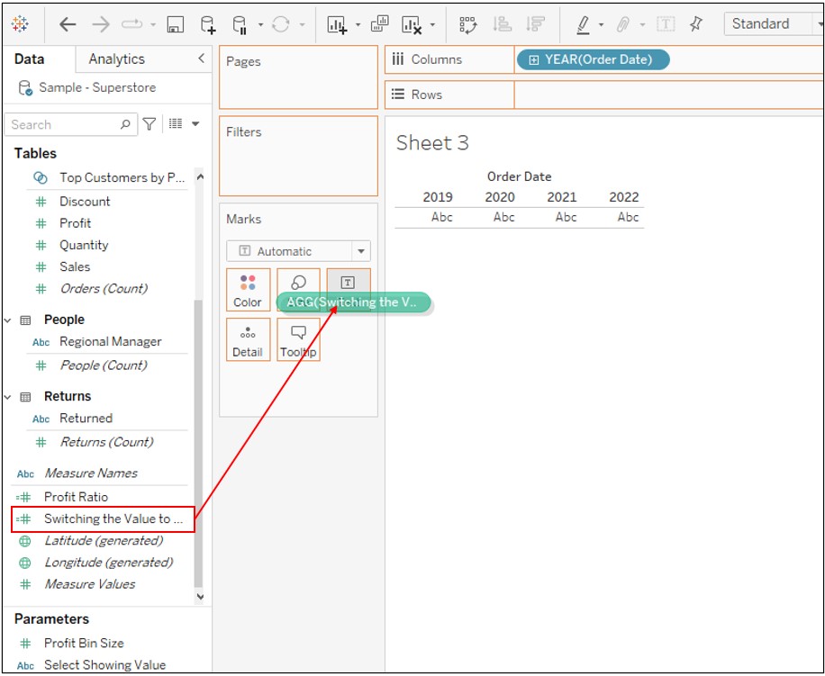
Task: Open the dropdown next to Clear Sheet
Action: [x=432, y=24]
